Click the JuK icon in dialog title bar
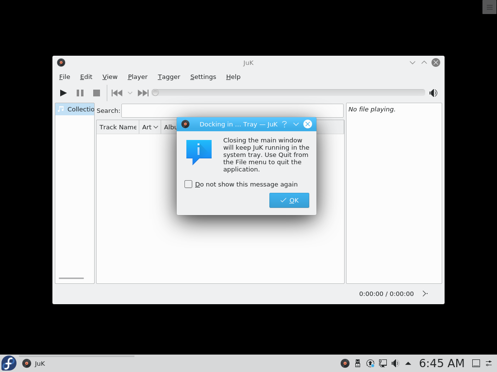Image resolution: width=497 pixels, height=372 pixels. click(185, 124)
